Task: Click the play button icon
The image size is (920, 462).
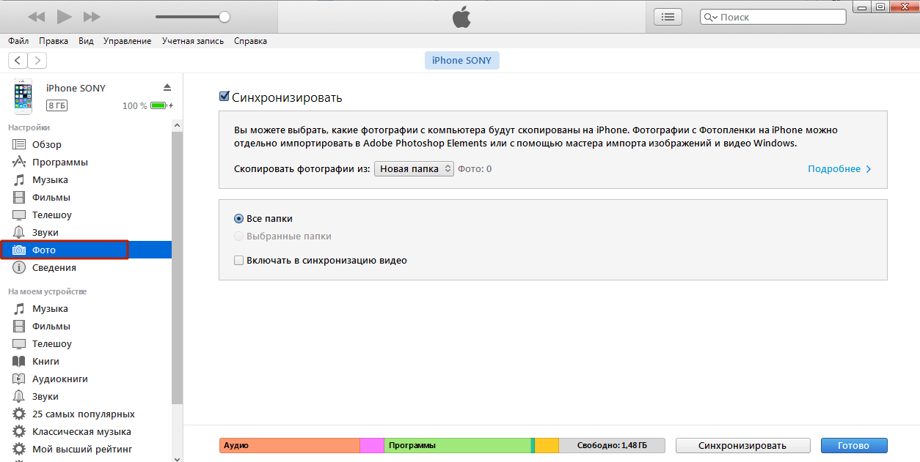Action: (x=64, y=17)
